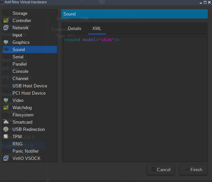This screenshot has height=182, width=212.
Task: Select Filesystem hardware type
Action: [30, 115]
